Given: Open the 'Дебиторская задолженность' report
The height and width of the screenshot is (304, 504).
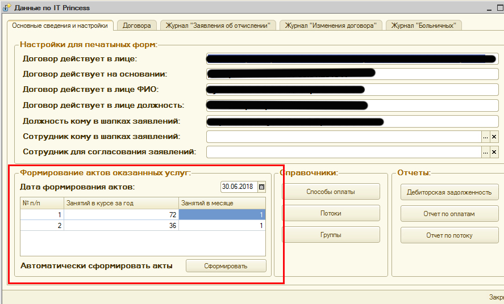Looking at the screenshot, I should pyautogui.click(x=449, y=192).
